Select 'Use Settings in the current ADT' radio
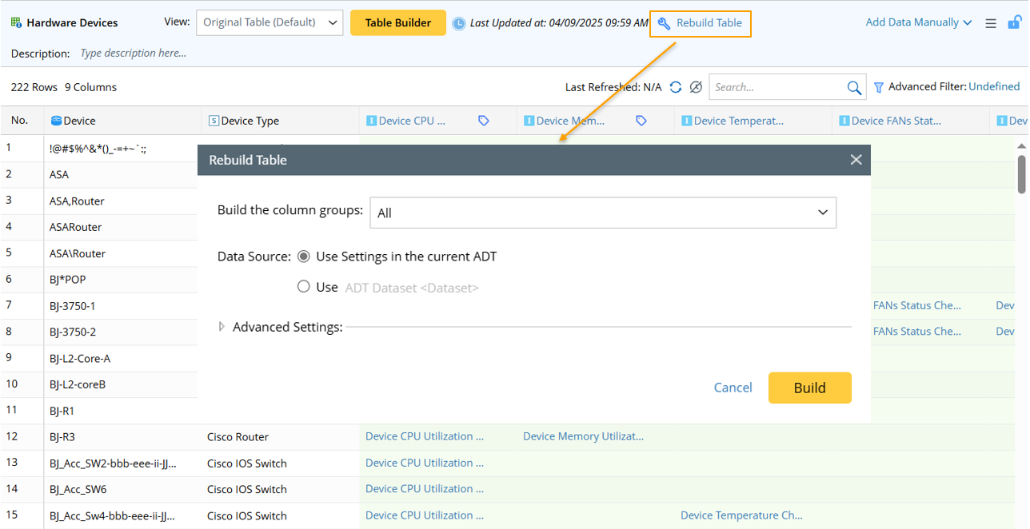1030x529 pixels. [x=304, y=257]
